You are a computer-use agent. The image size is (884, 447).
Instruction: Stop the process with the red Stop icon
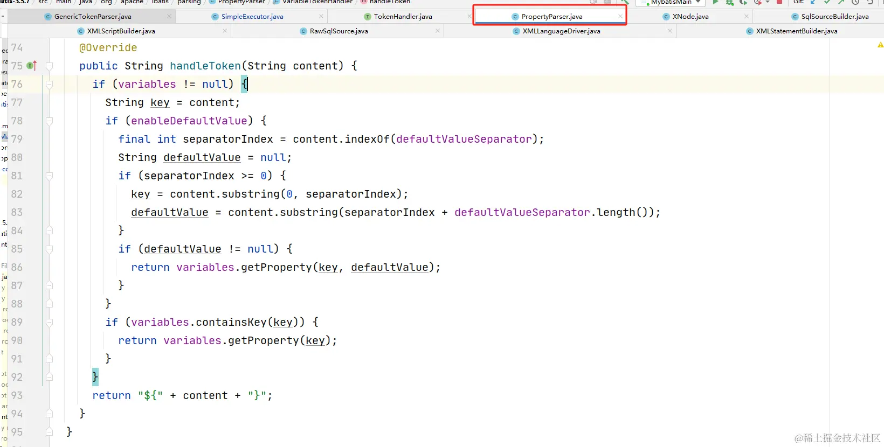pyautogui.click(x=779, y=2)
